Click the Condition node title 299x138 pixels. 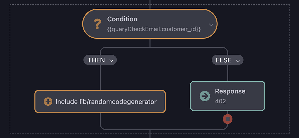tap(122, 19)
